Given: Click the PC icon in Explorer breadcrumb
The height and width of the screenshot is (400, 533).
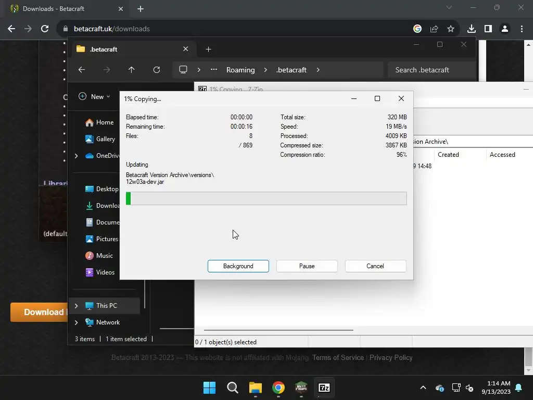Looking at the screenshot, I should [183, 70].
